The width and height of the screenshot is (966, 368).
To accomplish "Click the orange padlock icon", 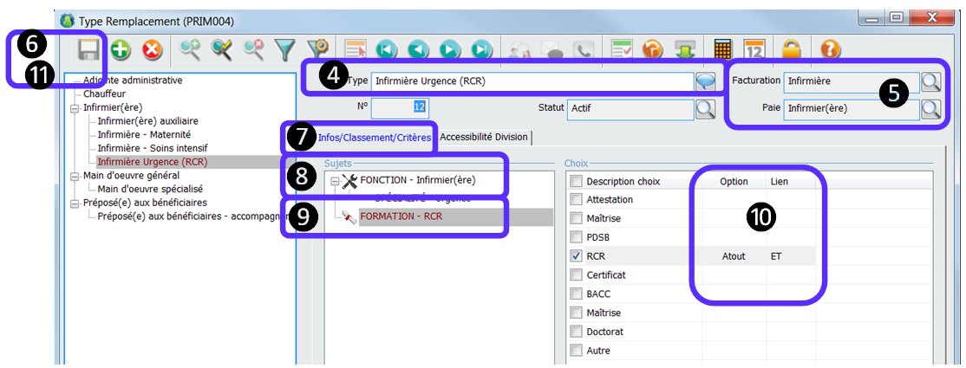I will point(791,50).
